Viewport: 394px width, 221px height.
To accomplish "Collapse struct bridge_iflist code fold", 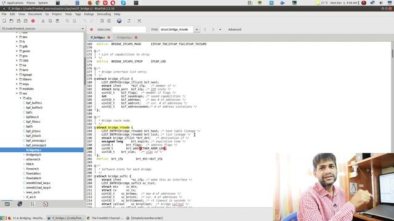I will (x=95, y=79).
